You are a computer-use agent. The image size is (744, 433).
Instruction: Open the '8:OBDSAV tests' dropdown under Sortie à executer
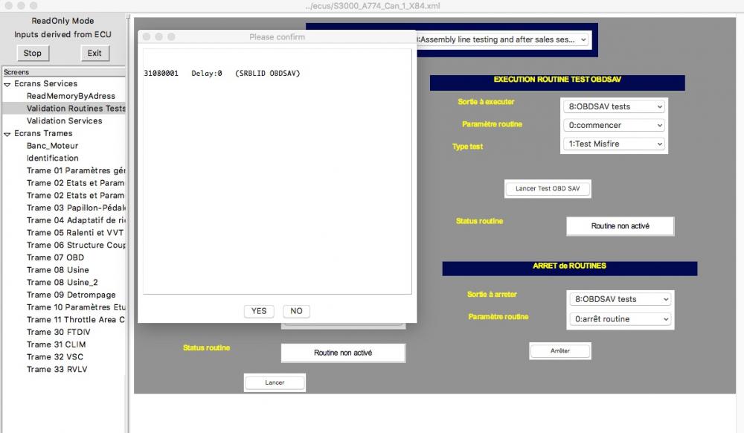(x=614, y=106)
